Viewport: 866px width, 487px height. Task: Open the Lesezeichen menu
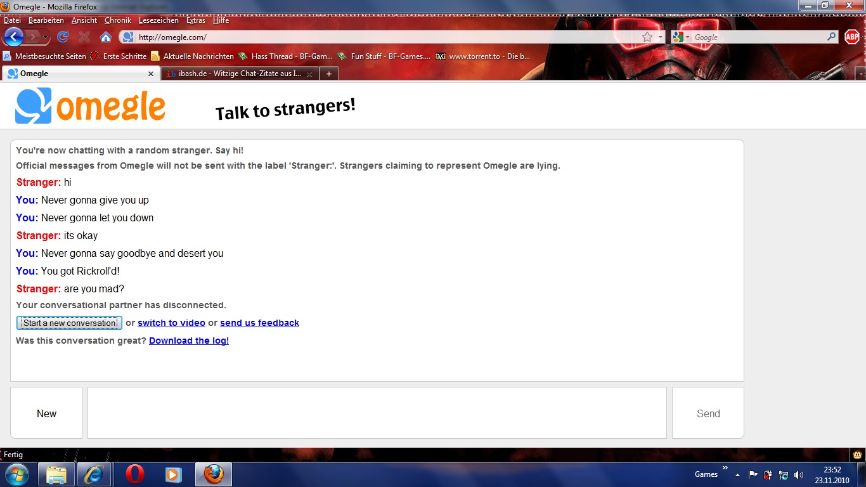pyautogui.click(x=158, y=20)
